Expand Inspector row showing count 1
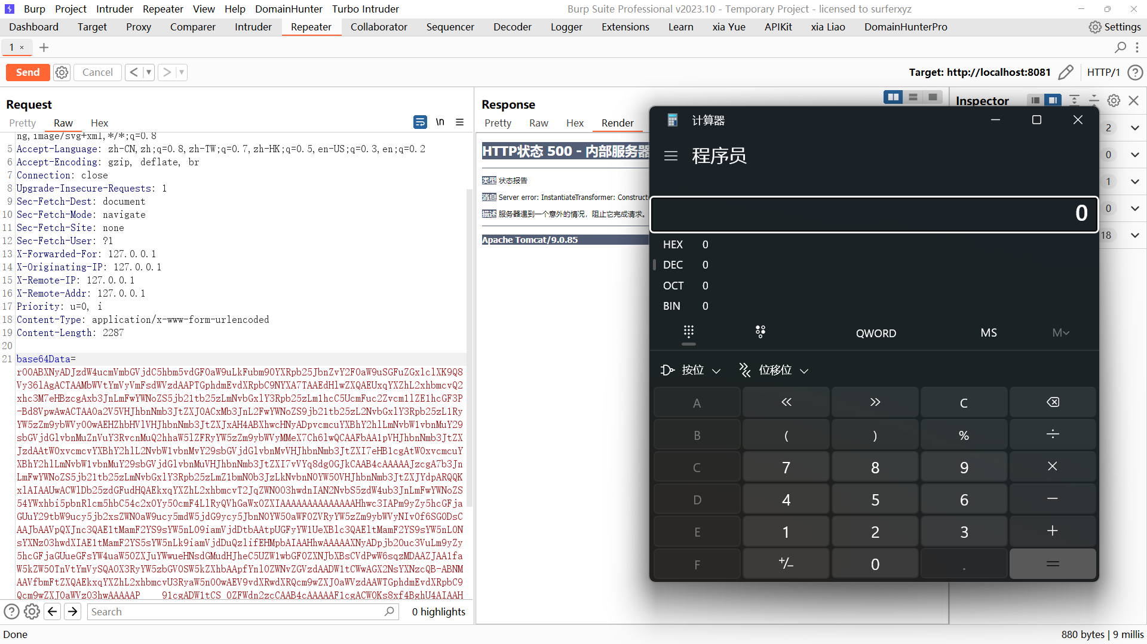The image size is (1147, 644). pyautogui.click(x=1135, y=181)
